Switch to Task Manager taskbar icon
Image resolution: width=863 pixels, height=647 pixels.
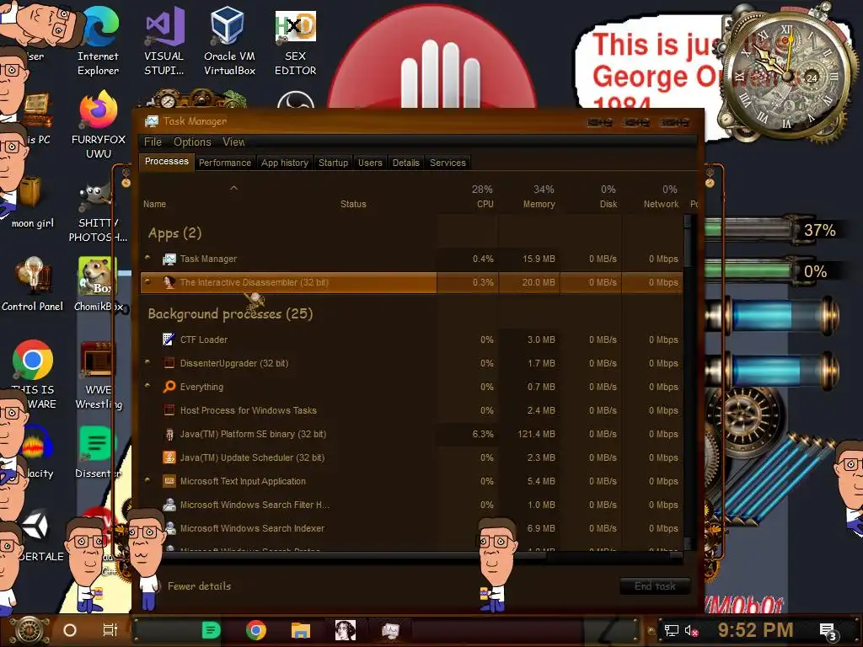(x=390, y=630)
